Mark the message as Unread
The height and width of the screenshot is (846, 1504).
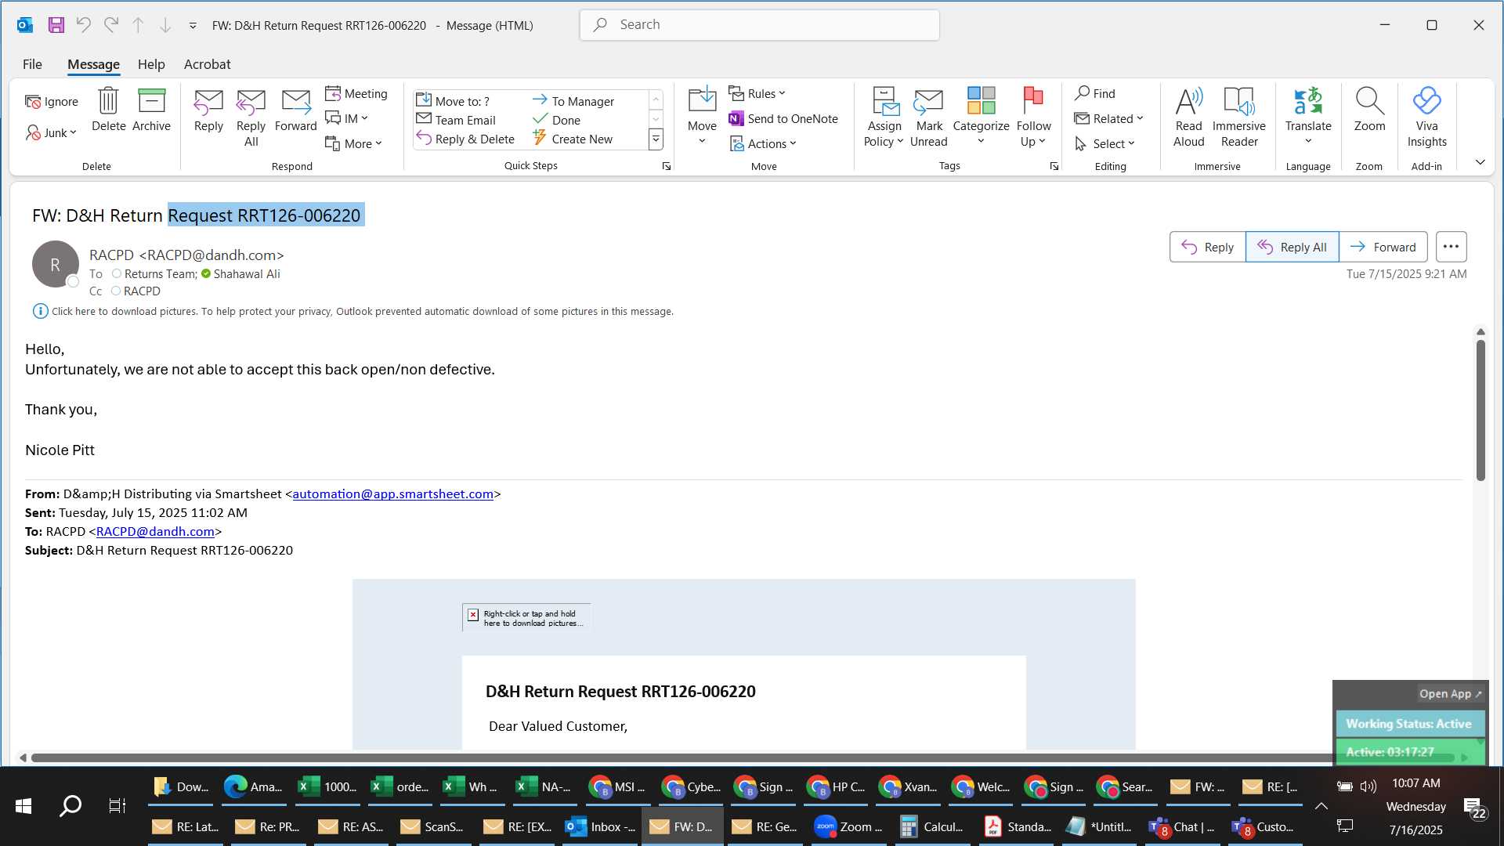tap(928, 117)
